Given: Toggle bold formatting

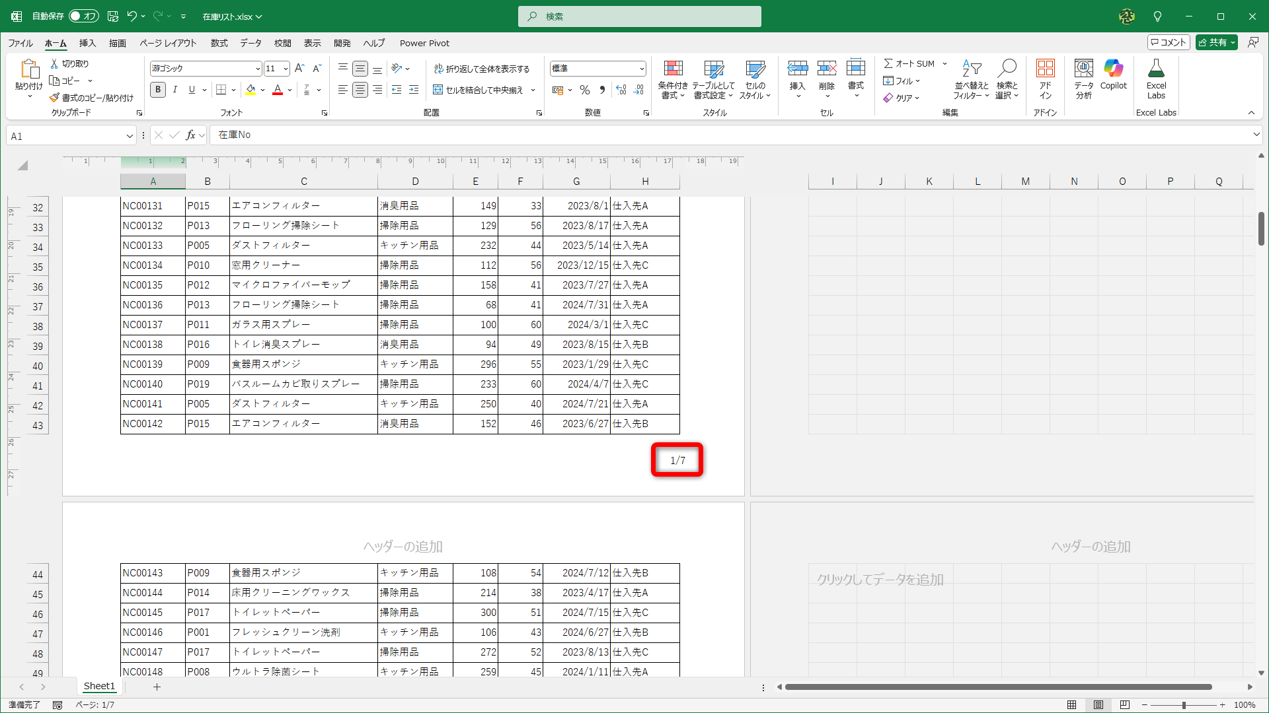Looking at the screenshot, I should coord(158,90).
